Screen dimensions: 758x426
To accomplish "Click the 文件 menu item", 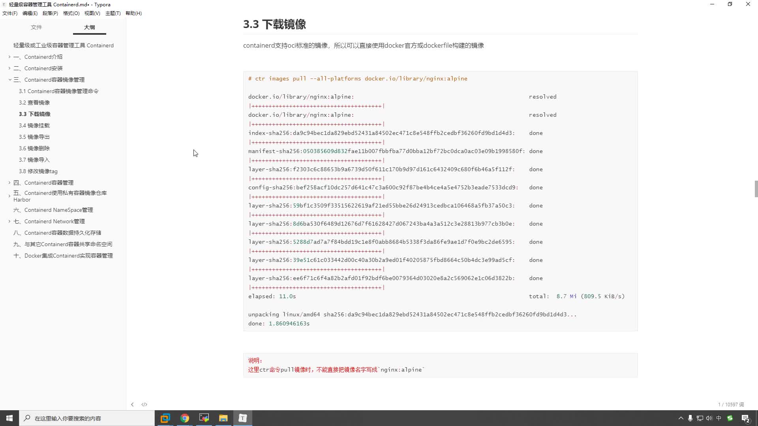I will click(9, 13).
